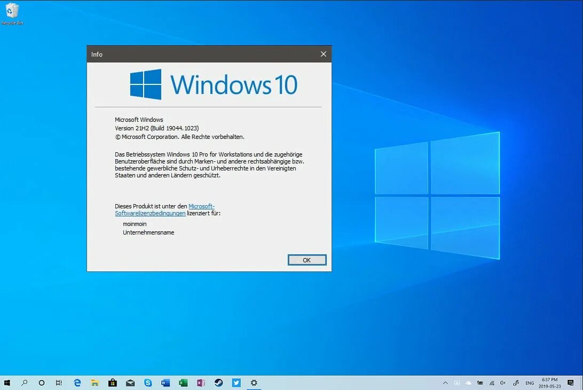Click the muted volume tray icon

click(503, 383)
